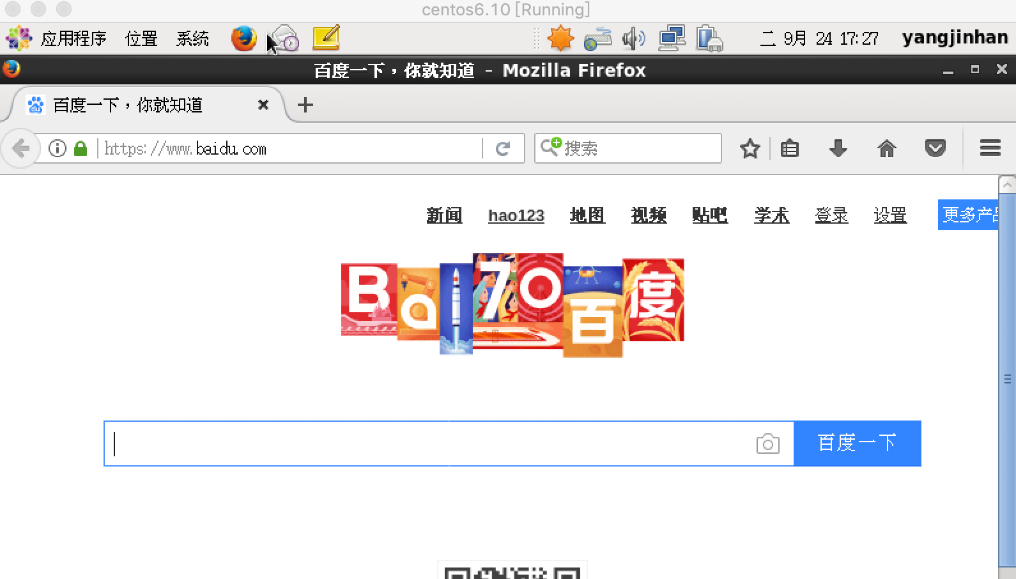Open the 位置 places menu
Viewport: 1016px width, 579px height.
coord(141,38)
